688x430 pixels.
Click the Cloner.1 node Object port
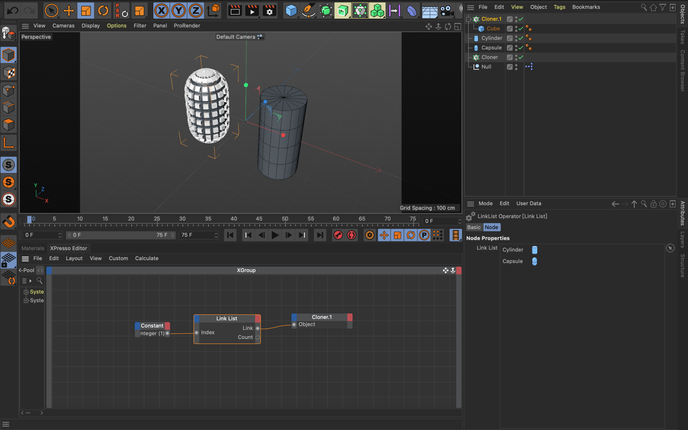tap(294, 325)
